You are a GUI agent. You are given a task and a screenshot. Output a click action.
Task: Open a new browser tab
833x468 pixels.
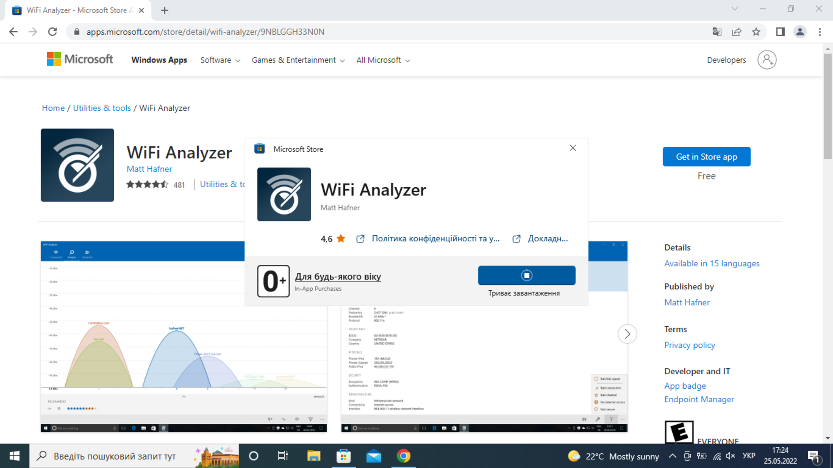point(165,10)
